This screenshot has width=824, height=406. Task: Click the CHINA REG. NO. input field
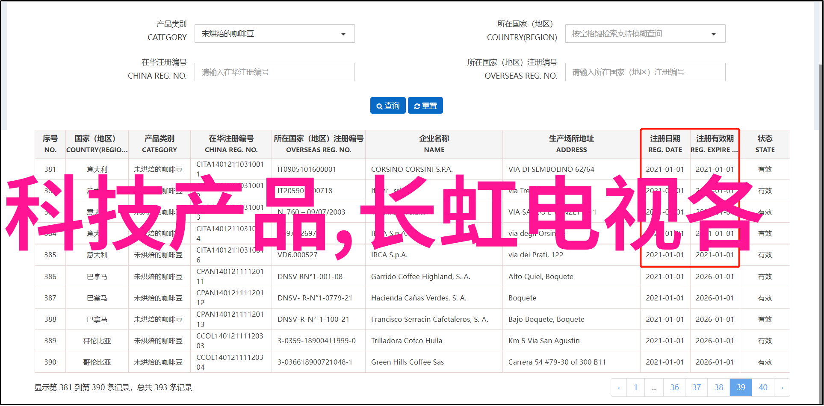click(x=275, y=72)
